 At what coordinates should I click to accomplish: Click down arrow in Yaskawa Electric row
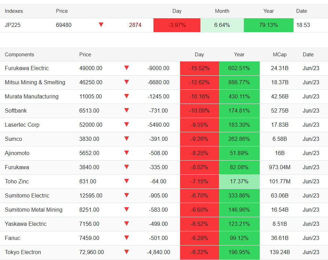coord(126,223)
